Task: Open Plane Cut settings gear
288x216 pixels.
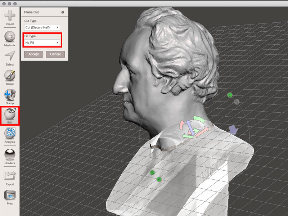Action: [x=63, y=12]
